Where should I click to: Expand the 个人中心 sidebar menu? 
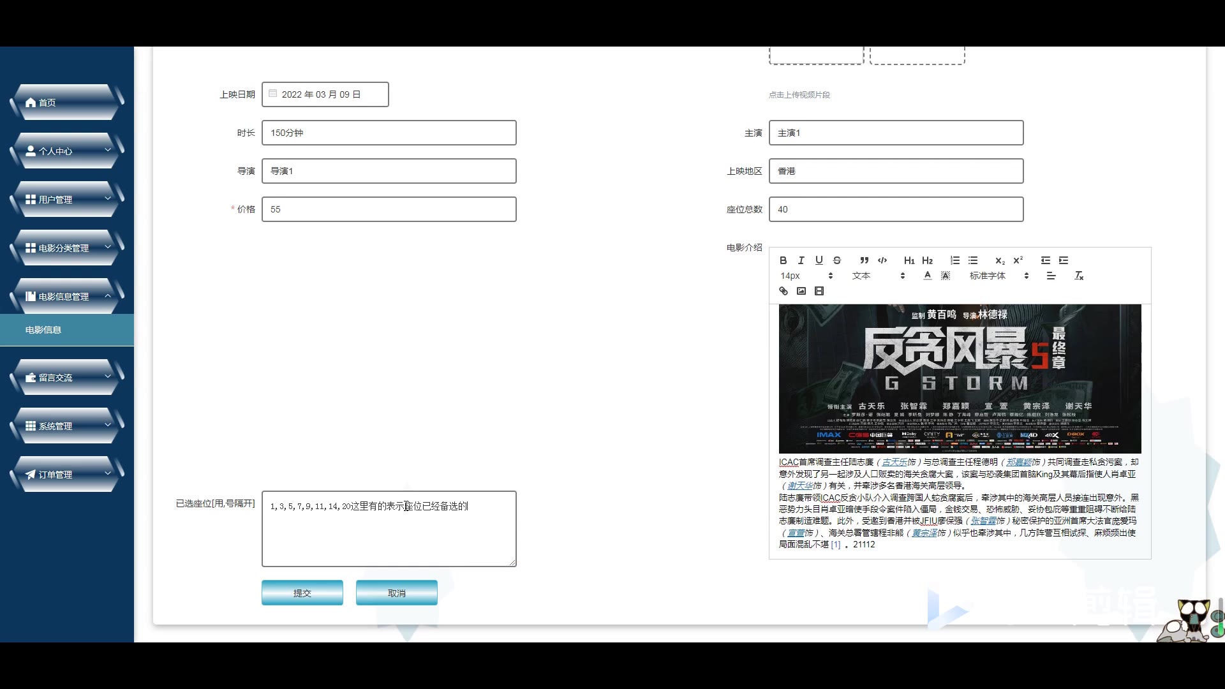(x=67, y=151)
